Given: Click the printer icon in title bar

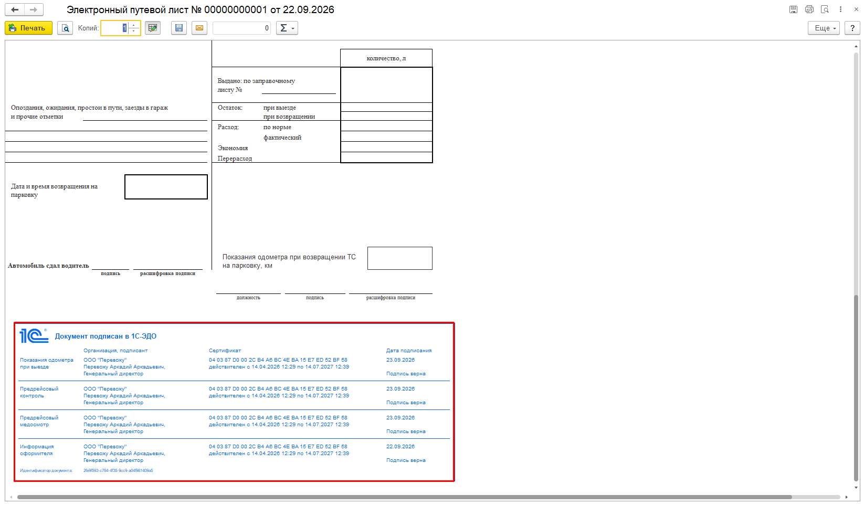Looking at the screenshot, I should click(x=809, y=9).
